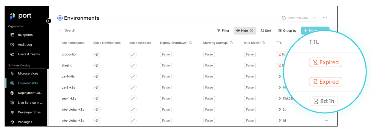Click the info icon beside Istio Mesh
The width and height of the screenshot is (371, 136).
tap(264, 43)
